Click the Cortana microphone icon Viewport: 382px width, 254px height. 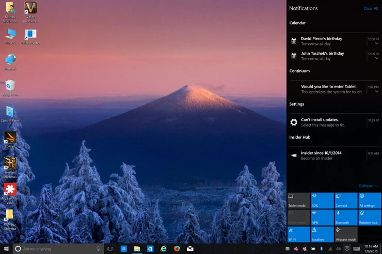tap(99, 249)
